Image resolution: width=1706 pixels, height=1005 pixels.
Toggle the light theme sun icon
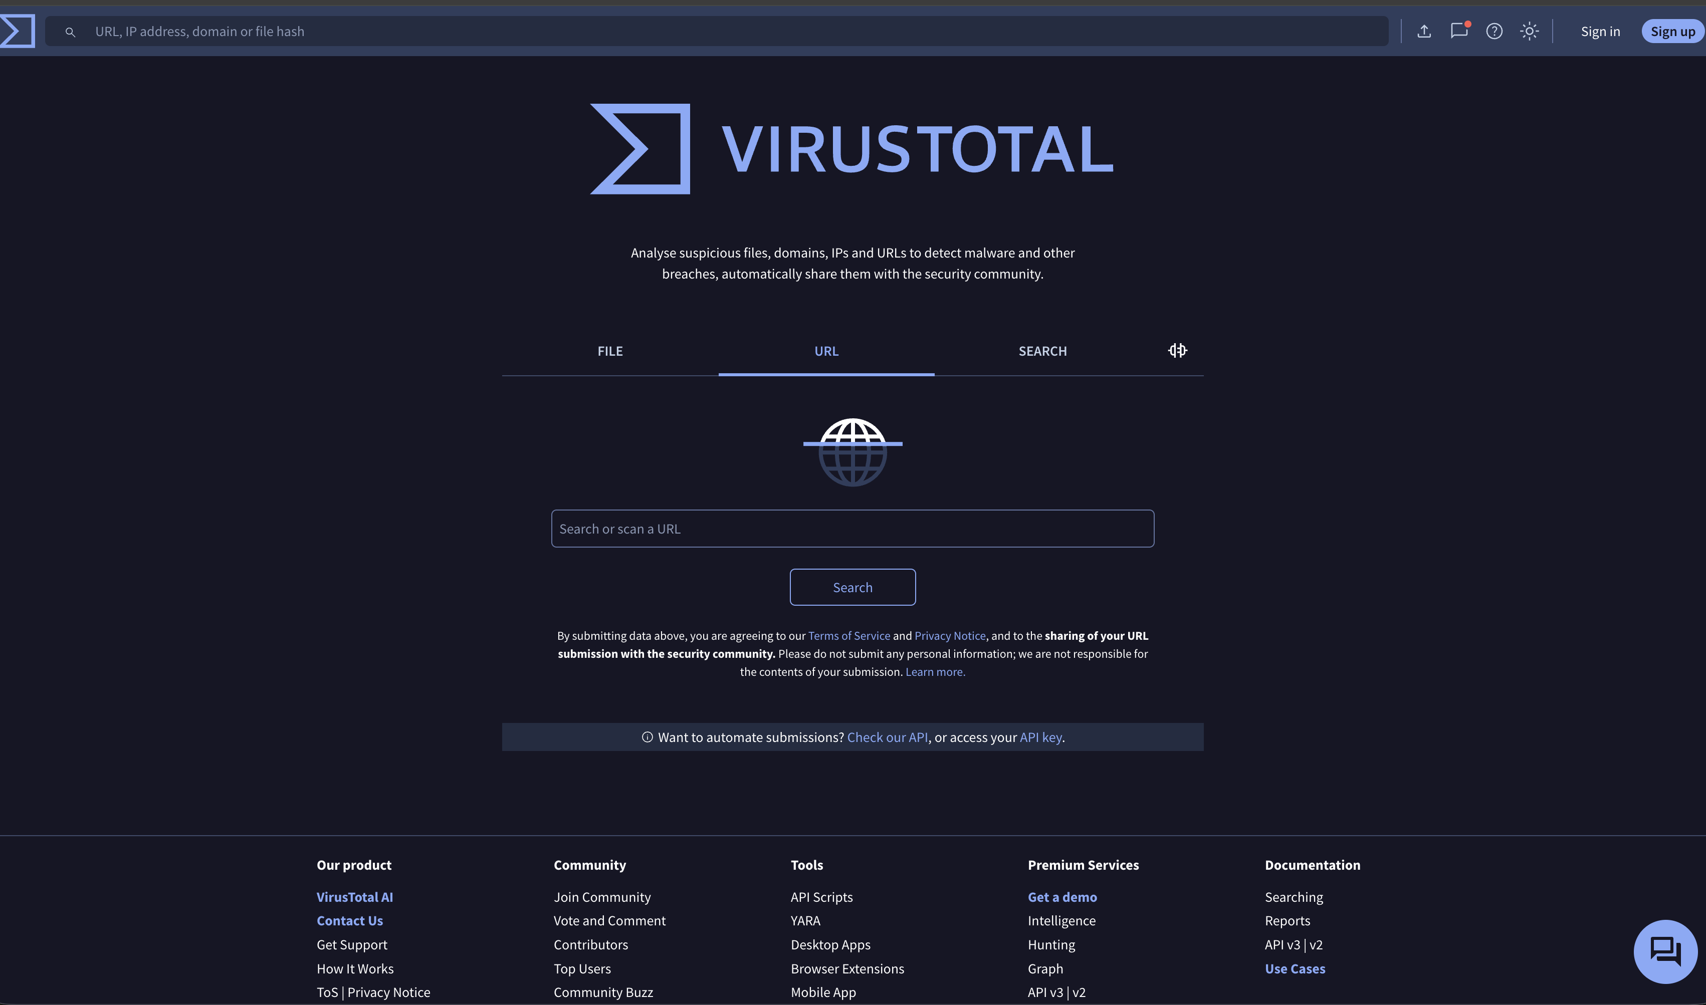point(1529,31)
